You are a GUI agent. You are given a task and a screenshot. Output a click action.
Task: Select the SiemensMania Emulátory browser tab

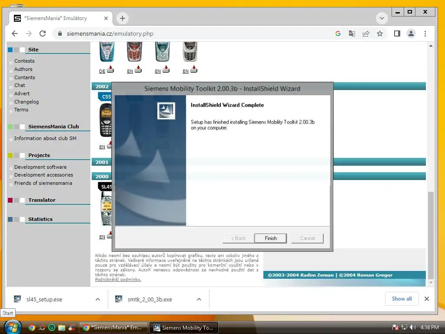(61, 18)
